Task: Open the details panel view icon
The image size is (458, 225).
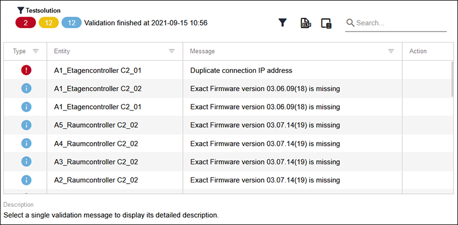Action: (x=327, y=23)
